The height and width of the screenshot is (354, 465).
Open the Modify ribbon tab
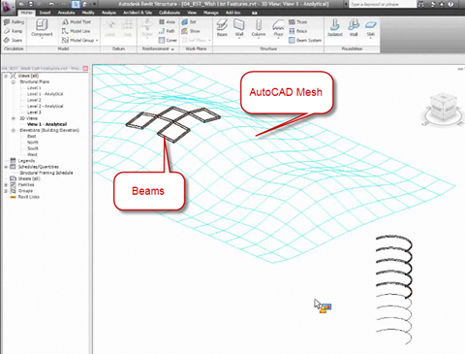click(x=88, y=13)
